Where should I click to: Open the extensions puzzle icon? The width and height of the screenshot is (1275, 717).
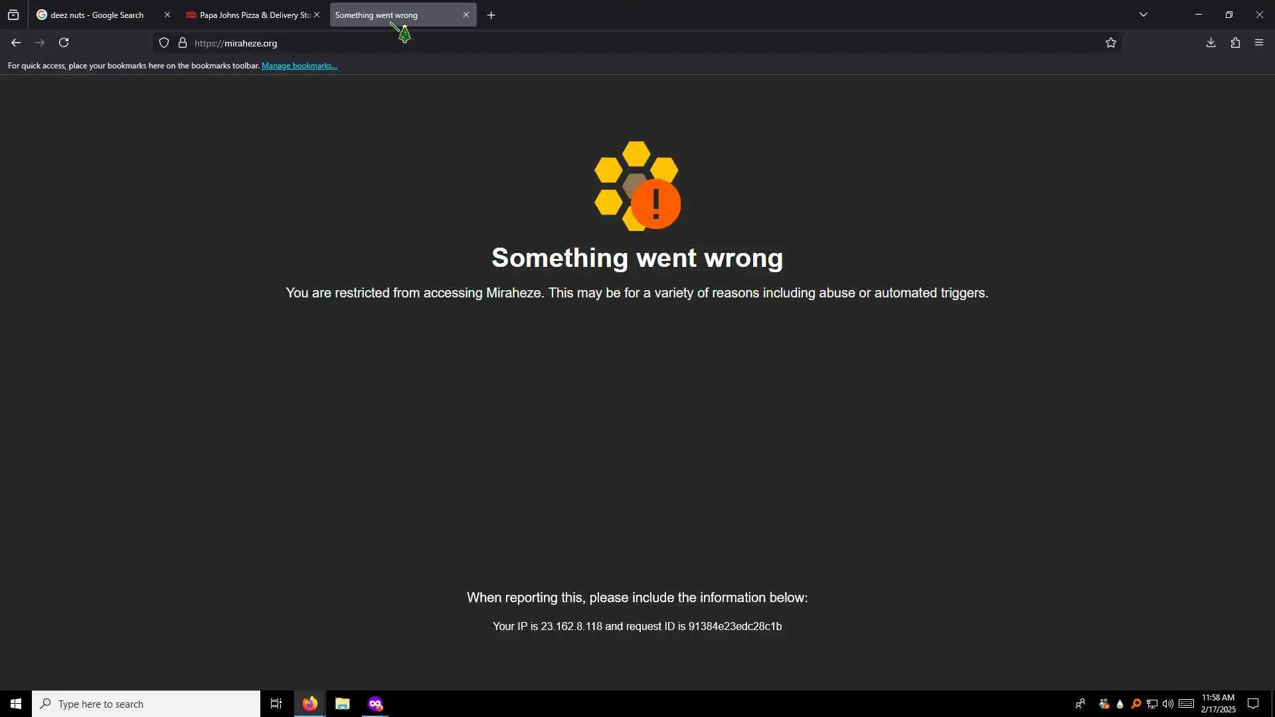pos(1235,42)
